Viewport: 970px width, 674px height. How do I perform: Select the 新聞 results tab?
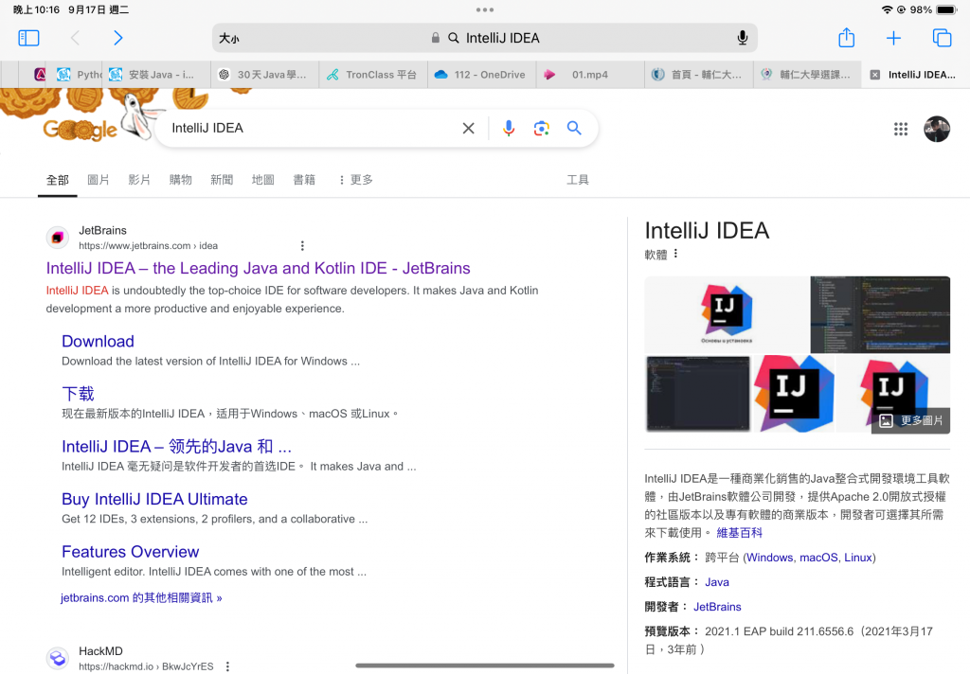click(222, 180)
